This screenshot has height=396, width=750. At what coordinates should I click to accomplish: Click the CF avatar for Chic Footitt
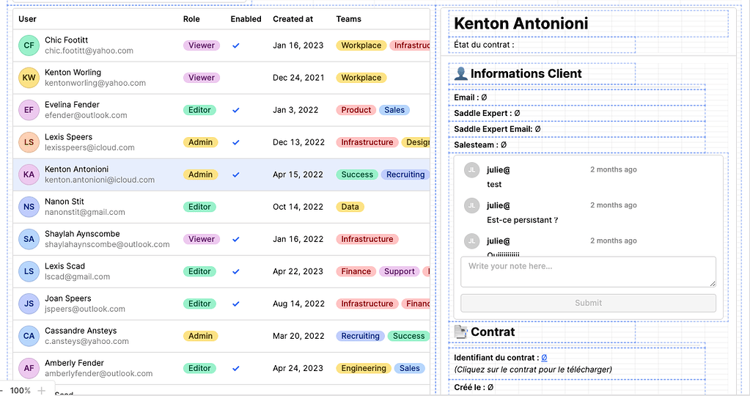pos(29,45)
